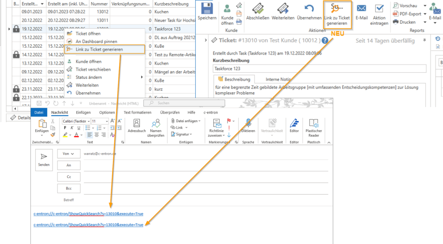Image resolution: width=443 pixels, height=244 pixels.
Task: Switch to the Interne Notiz tab
Action: pos(278,80)
